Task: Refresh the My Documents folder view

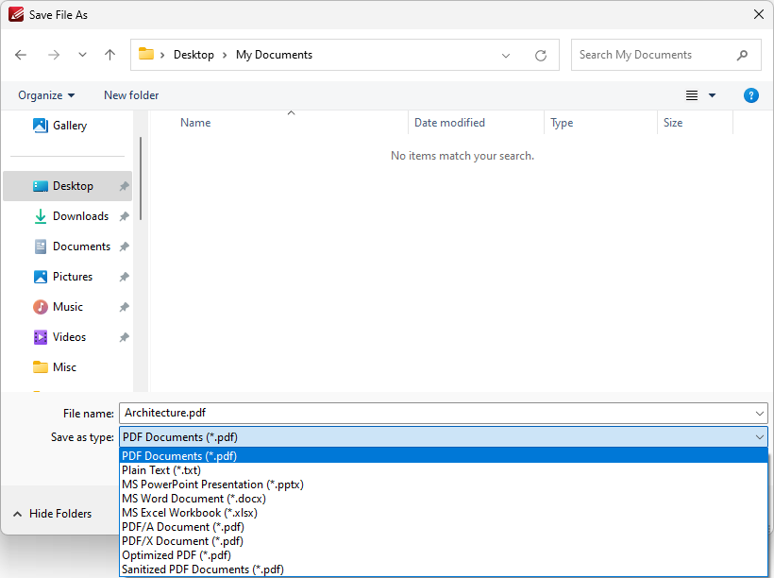Action: tap(541, 56)
